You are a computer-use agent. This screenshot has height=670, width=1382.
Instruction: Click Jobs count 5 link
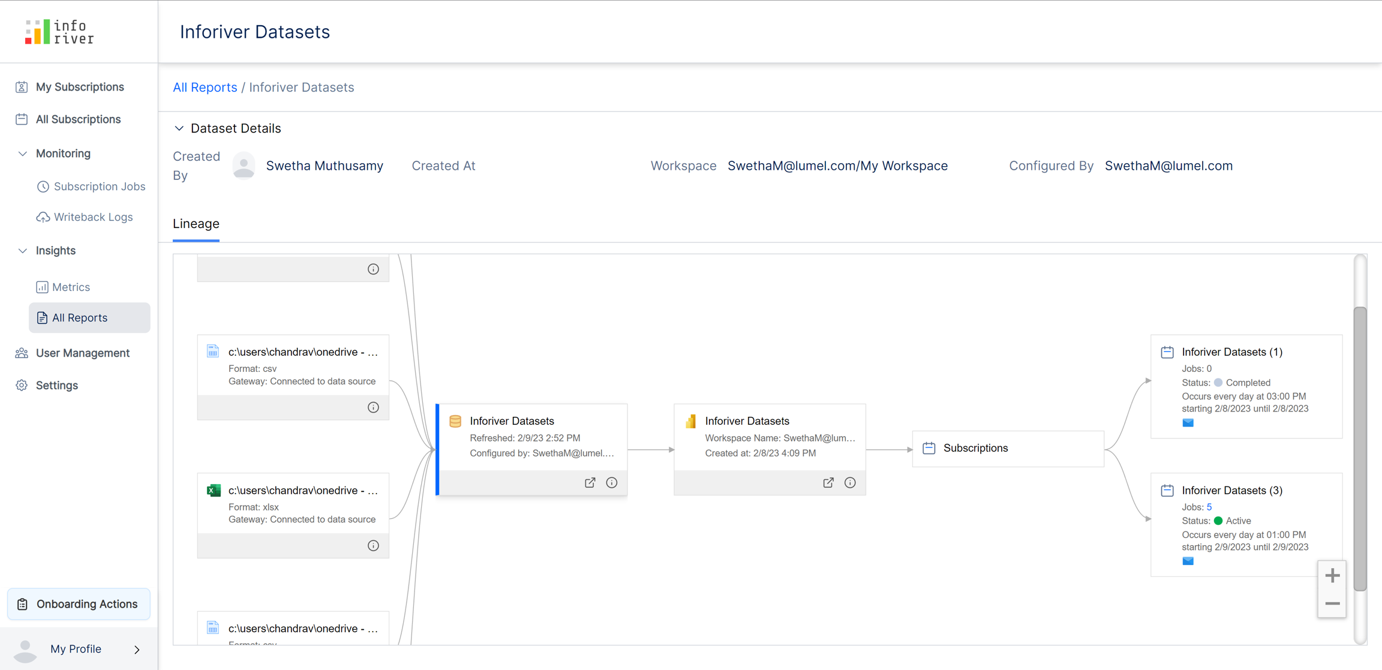coord(1209,507)
